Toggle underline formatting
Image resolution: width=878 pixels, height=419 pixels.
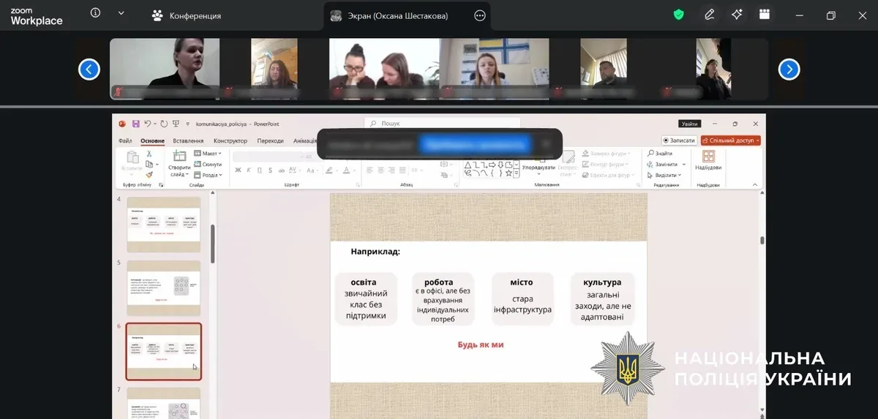point(260,170)
